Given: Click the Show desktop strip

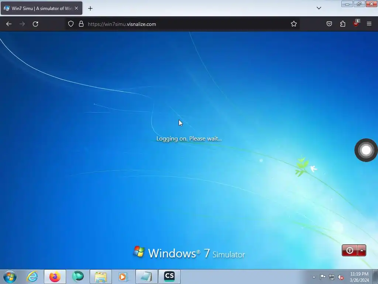Looking at the screenshot, I should 375,277.
